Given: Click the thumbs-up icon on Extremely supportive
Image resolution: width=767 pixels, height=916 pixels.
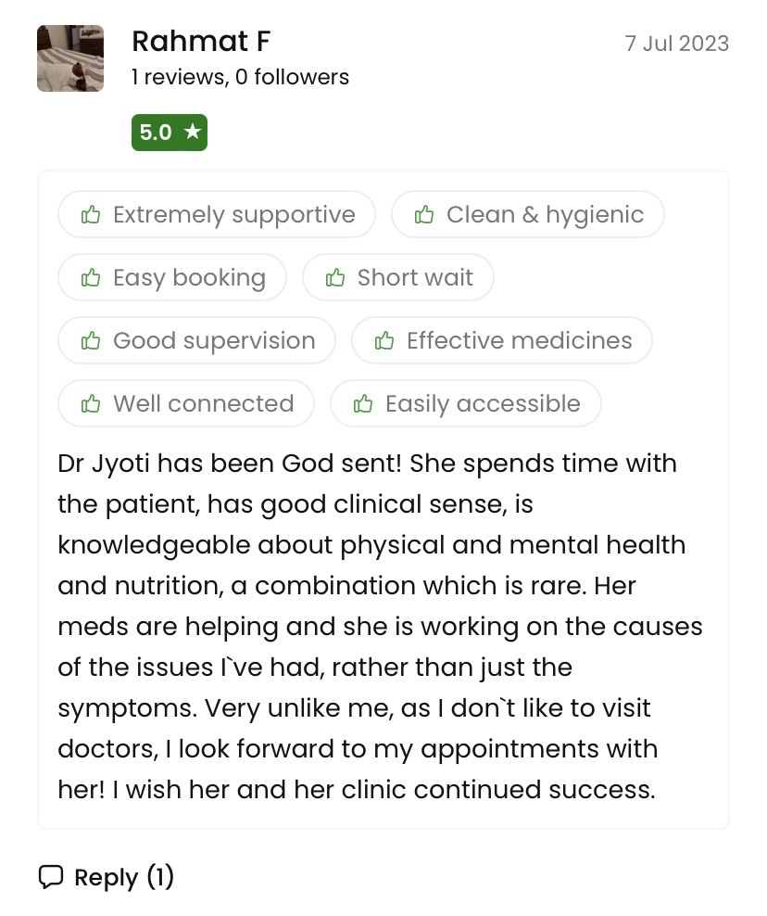Looking at the screenshot, I should coord(91,215).
